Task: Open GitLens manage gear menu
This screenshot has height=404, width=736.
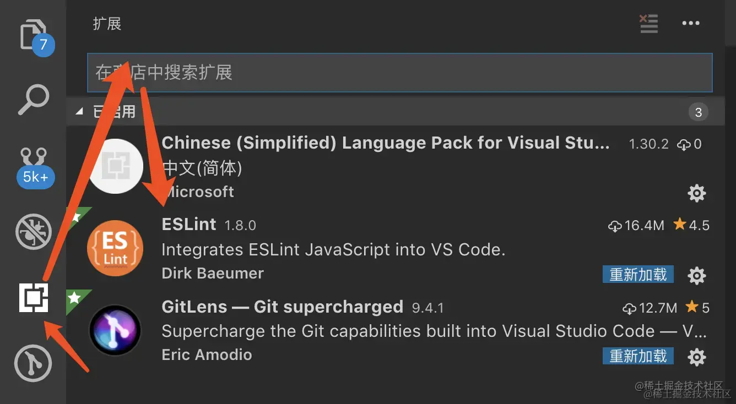Action: click(x=697, y=357)
